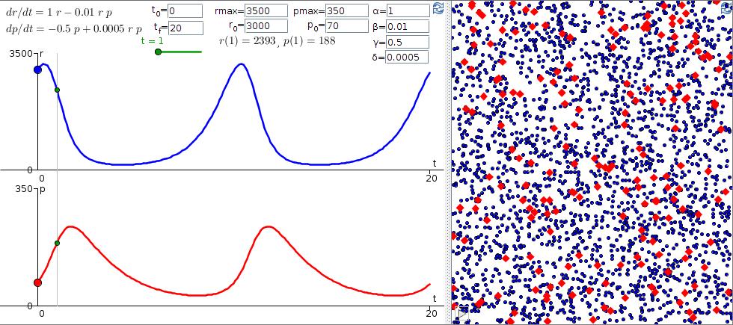
Task: Select the green point on the blue curve
Action: tap(57, 90)
